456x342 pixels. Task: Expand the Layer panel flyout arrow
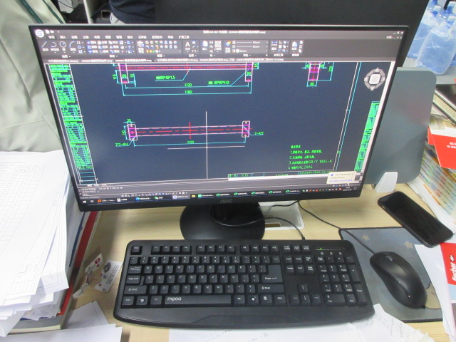(x=165, y=56)
